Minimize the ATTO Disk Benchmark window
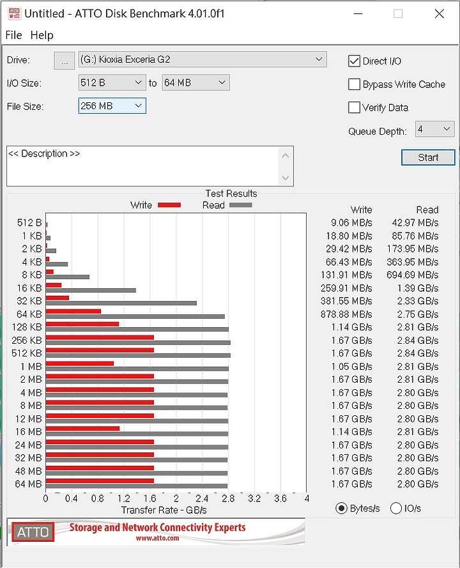The height and width of the screenshot is (568, 460). [x=358, y=14]
